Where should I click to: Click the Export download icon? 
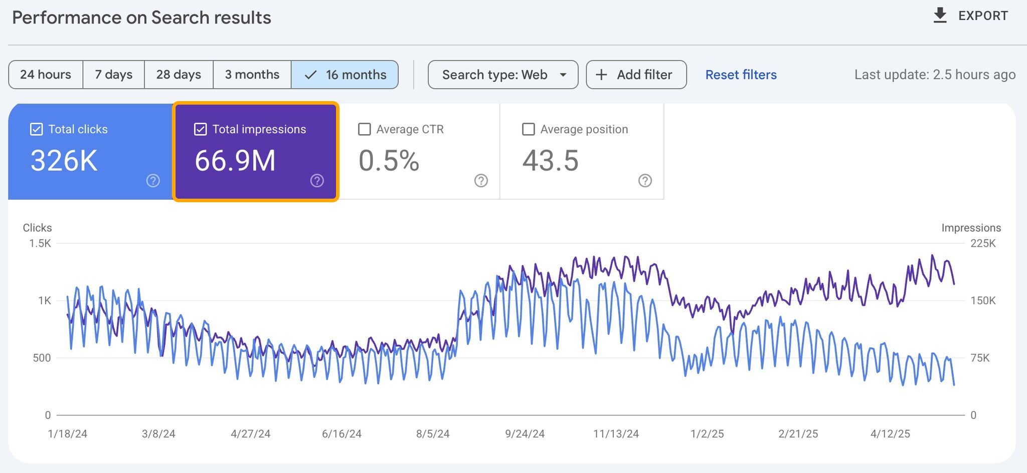pos(939,15)
